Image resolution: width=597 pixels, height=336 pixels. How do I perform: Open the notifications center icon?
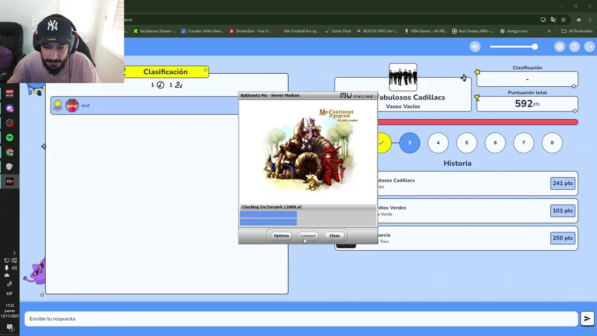pyautogui.click(x=9, y=327)
